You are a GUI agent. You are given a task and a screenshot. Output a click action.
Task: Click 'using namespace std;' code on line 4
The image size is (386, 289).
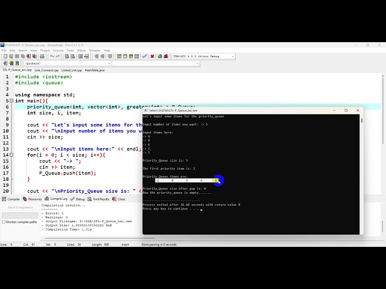pyautogui.click(x=45, y=95)
